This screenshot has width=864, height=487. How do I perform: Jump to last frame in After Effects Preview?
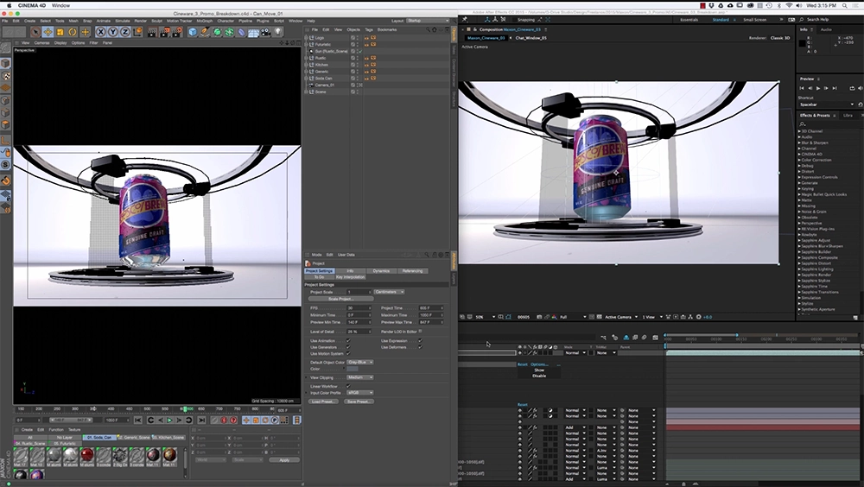(x=835, y=88)
